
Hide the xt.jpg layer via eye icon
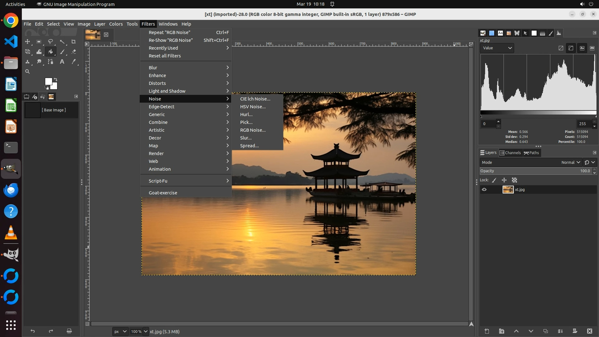484,189
